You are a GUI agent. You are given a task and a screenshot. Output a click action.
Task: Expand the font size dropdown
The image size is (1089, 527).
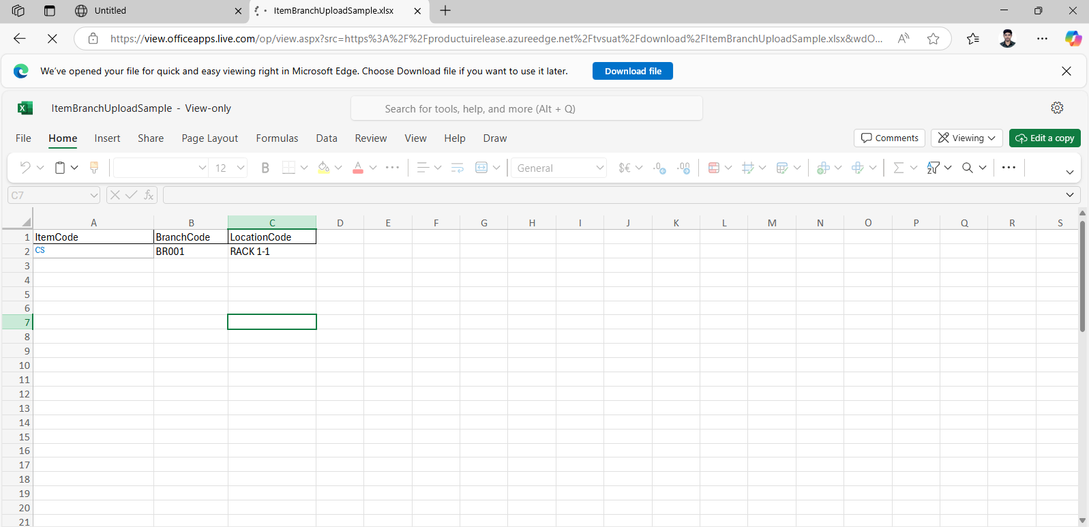[241, 168]
